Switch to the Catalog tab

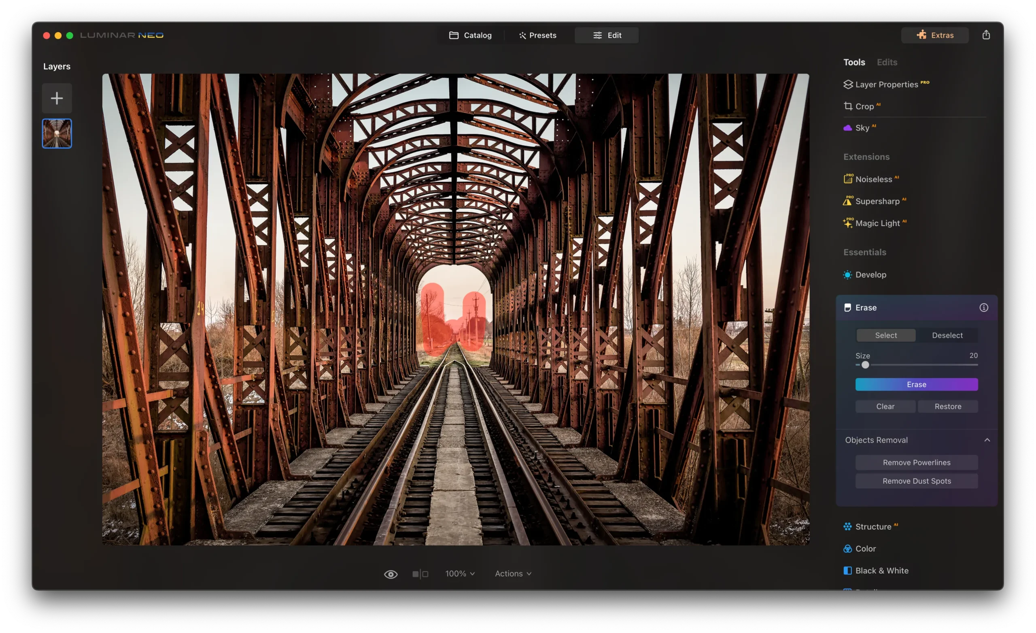[x=470, y=35]
